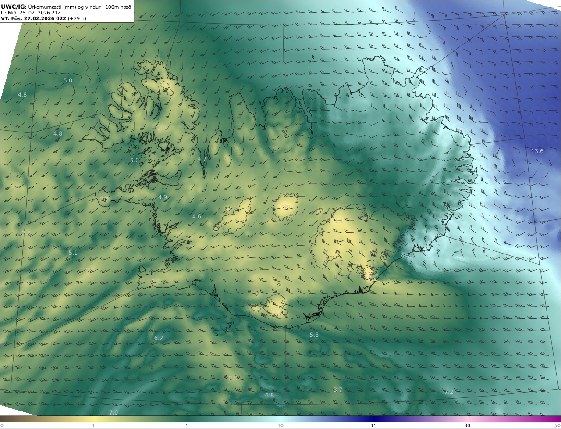Click the 7.0 value label on the map

pyautogui.click(x=114, y=412)
